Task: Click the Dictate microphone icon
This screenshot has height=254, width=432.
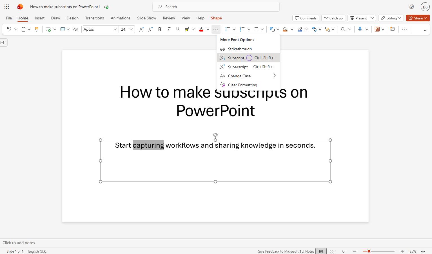Action: tap(360, 29)
